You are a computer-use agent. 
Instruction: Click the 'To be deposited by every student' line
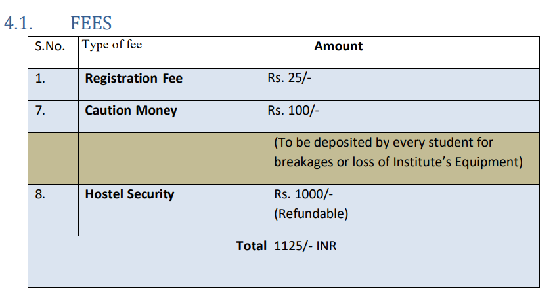pyautogui.click(x=384, y=143)
